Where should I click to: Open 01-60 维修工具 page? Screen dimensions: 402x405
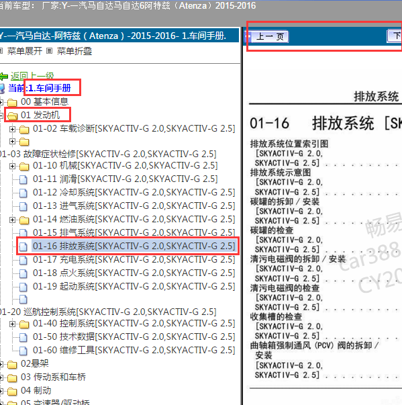(x=134, y=350)
